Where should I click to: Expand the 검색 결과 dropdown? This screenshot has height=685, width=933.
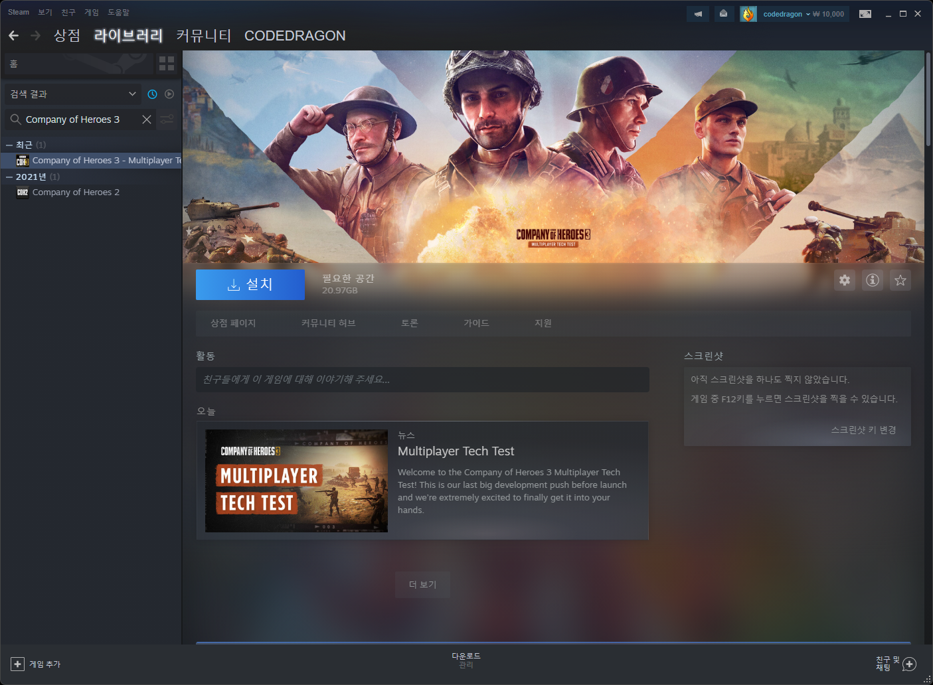pos(73,94)
